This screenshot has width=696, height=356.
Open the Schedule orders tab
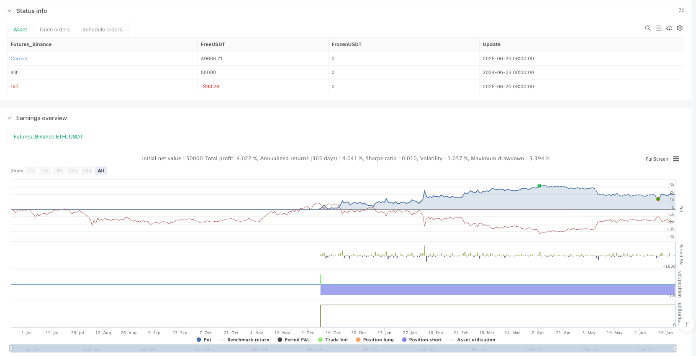102,30
